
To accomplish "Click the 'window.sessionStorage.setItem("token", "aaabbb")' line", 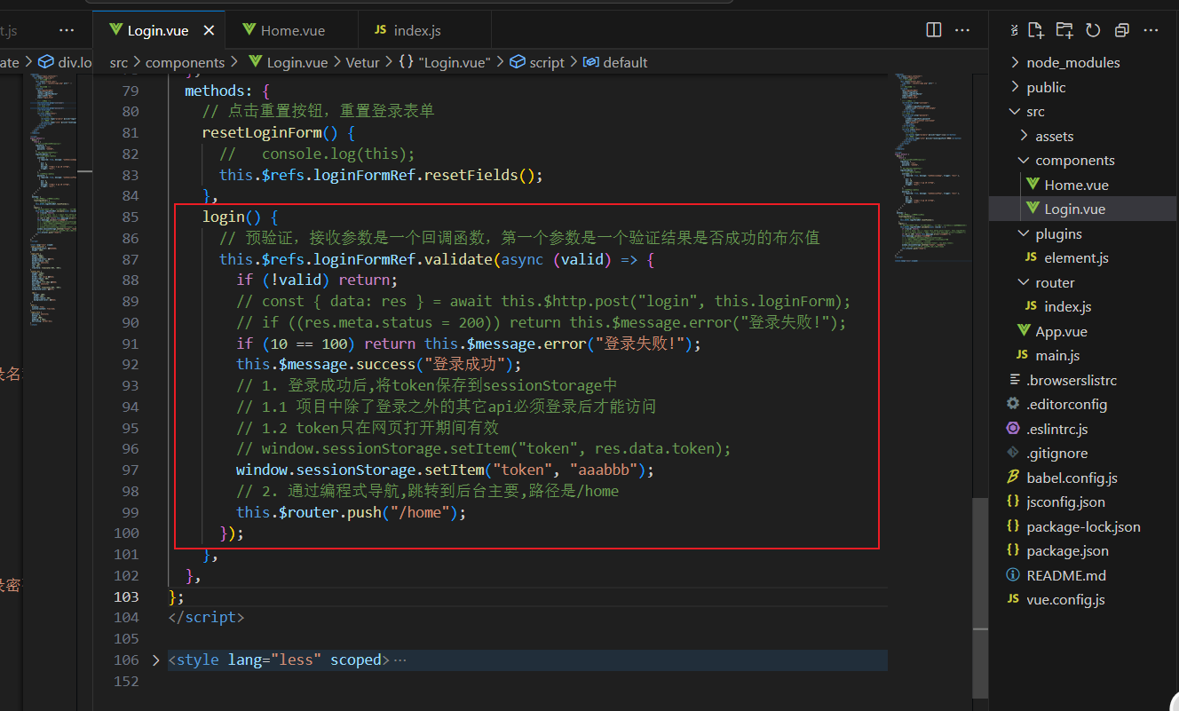I will [445, 470].
